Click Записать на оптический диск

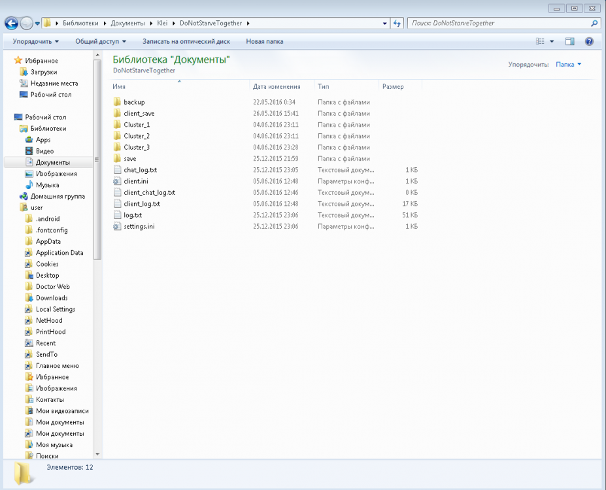(x=186, y=41)
